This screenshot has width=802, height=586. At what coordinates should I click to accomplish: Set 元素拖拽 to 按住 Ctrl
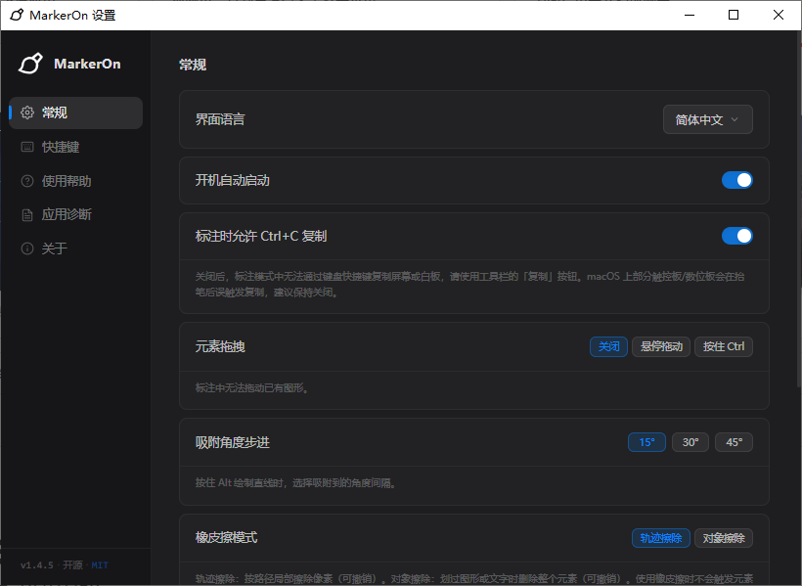pyautogui.click(x=724, y=346)
